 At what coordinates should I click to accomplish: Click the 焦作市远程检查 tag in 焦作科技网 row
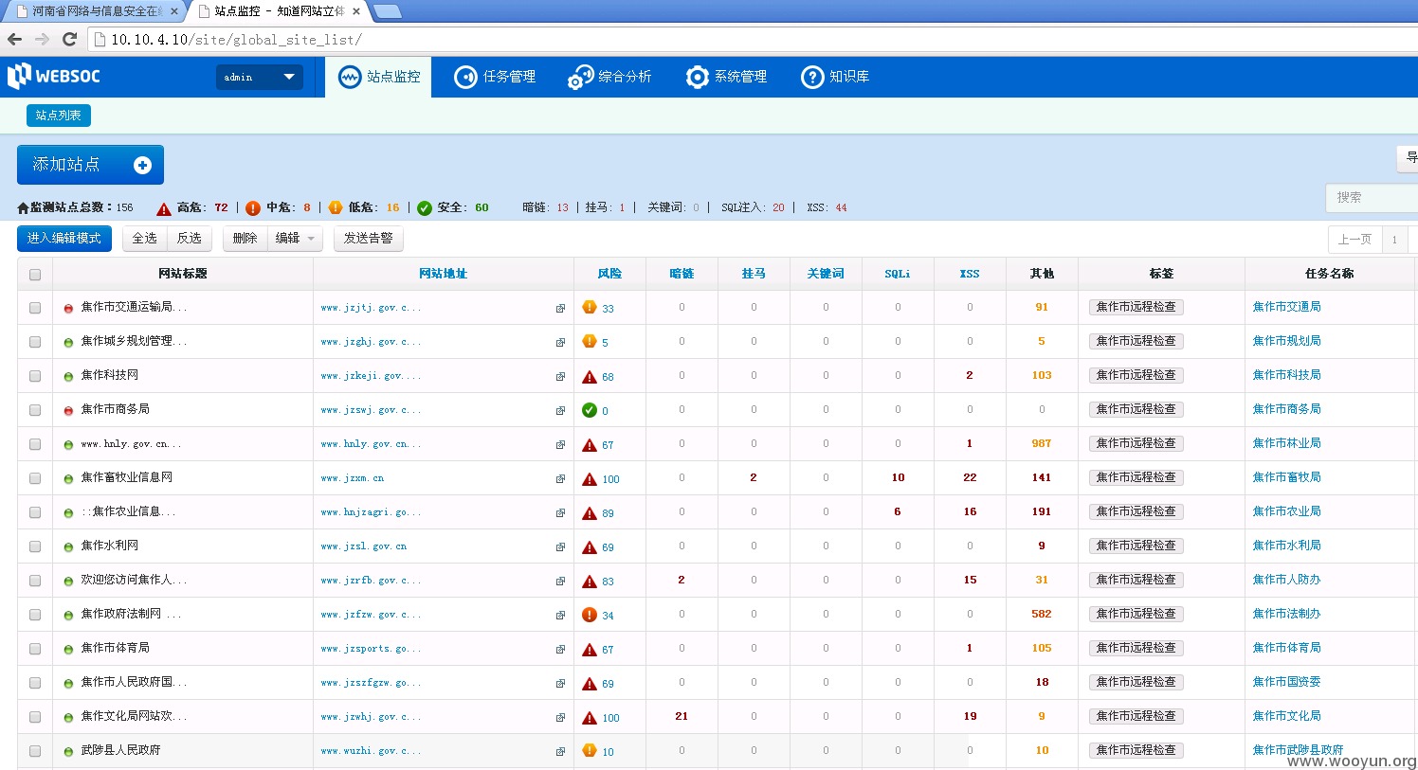tap(1136, 375)
